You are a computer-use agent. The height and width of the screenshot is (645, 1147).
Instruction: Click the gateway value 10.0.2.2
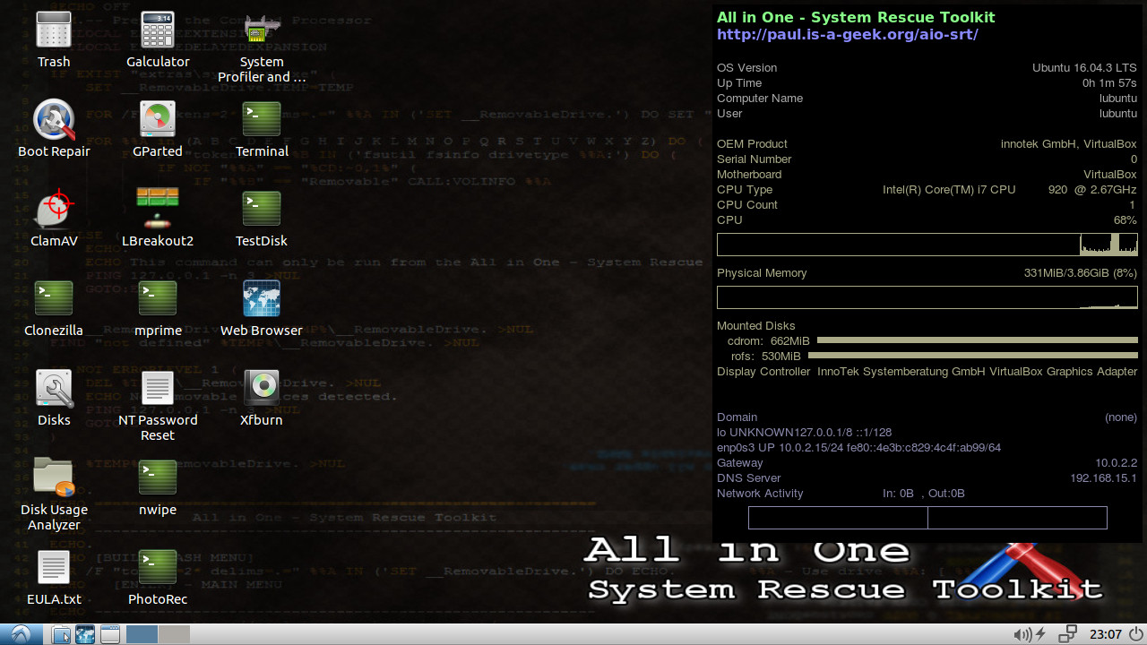(x=1116, y=463)
